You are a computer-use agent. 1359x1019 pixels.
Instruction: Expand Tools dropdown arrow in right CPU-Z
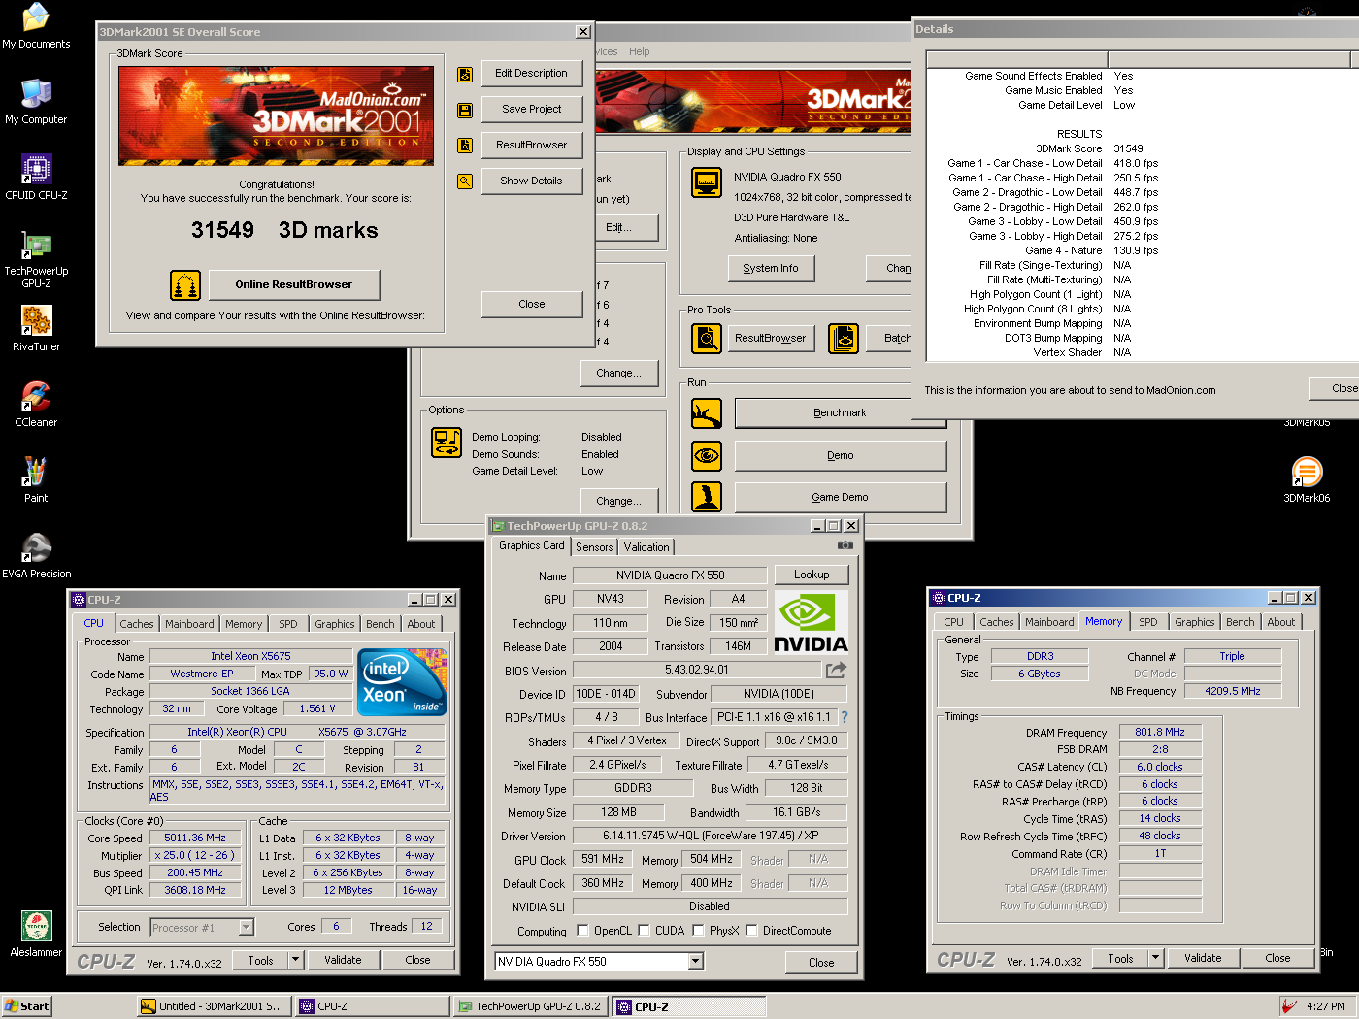[x=1155, y=958]
